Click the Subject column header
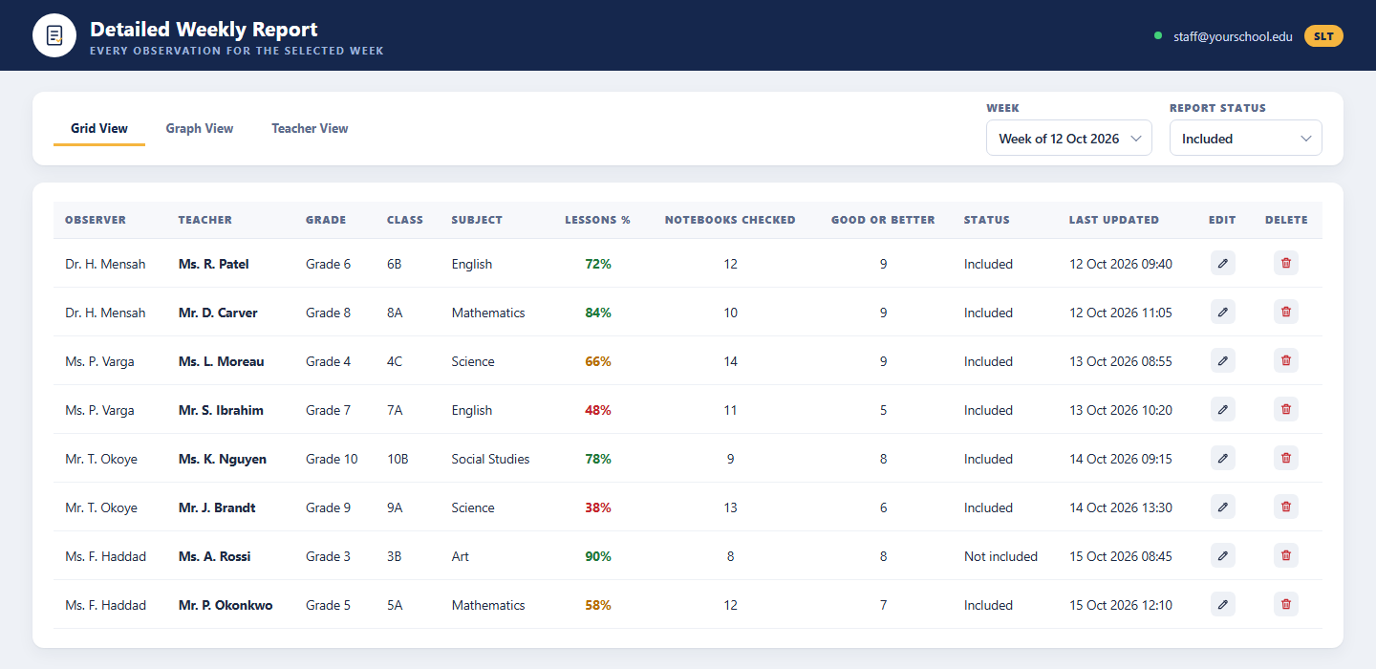This screenshot has height=669, width=1376. pyautogui.click(x=477, y=220)
